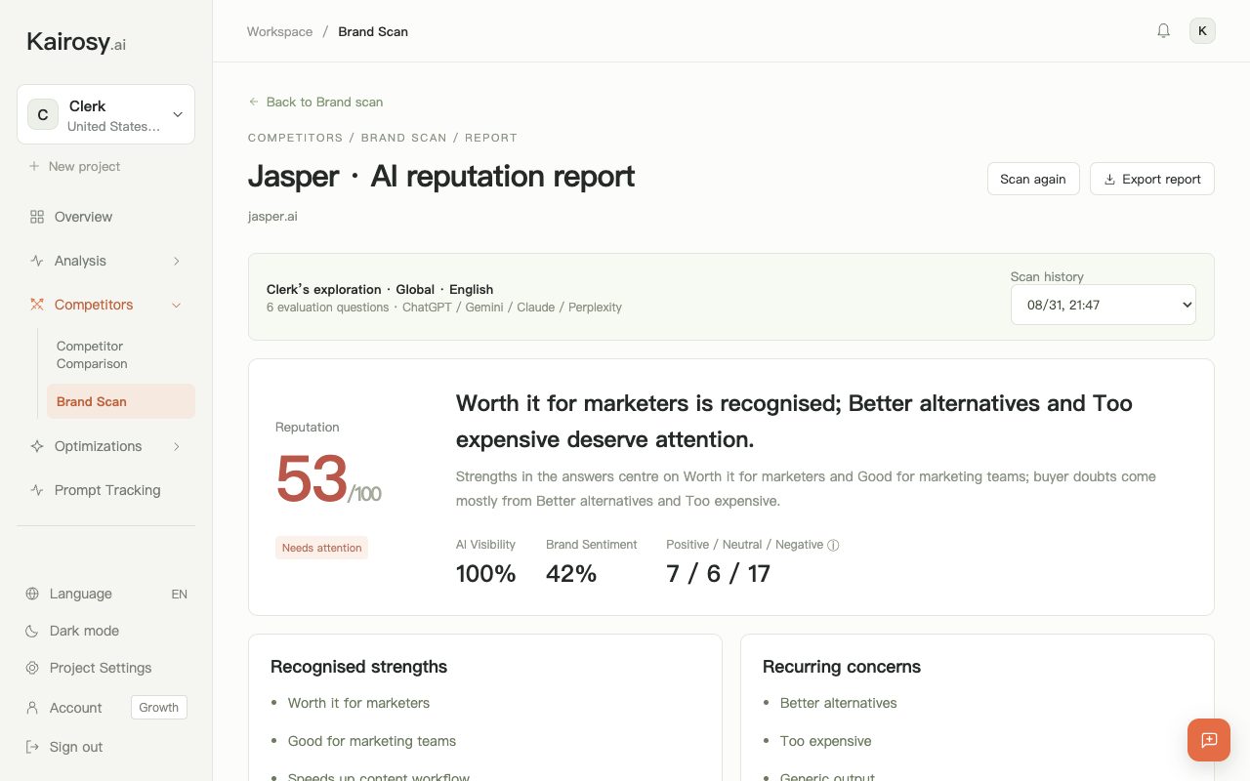Image resolution: width=1250 pixels, height=781 pixels.
Task: Click the Brand Scan breadcrumb
Action: click(x=373, y=31)
